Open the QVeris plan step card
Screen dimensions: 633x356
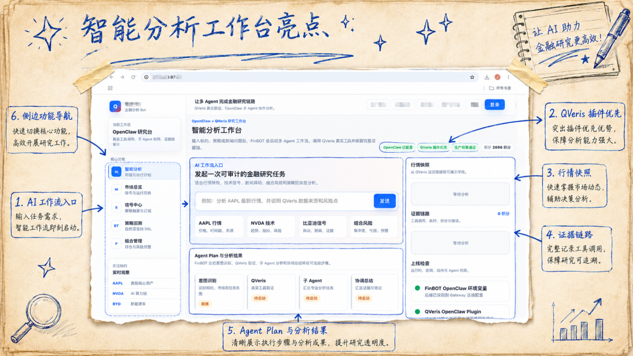(x=271, y=292)
